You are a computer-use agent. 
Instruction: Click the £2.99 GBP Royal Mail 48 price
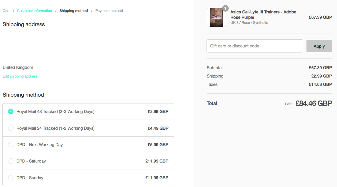pyautogui.click(x=158, y=112)
